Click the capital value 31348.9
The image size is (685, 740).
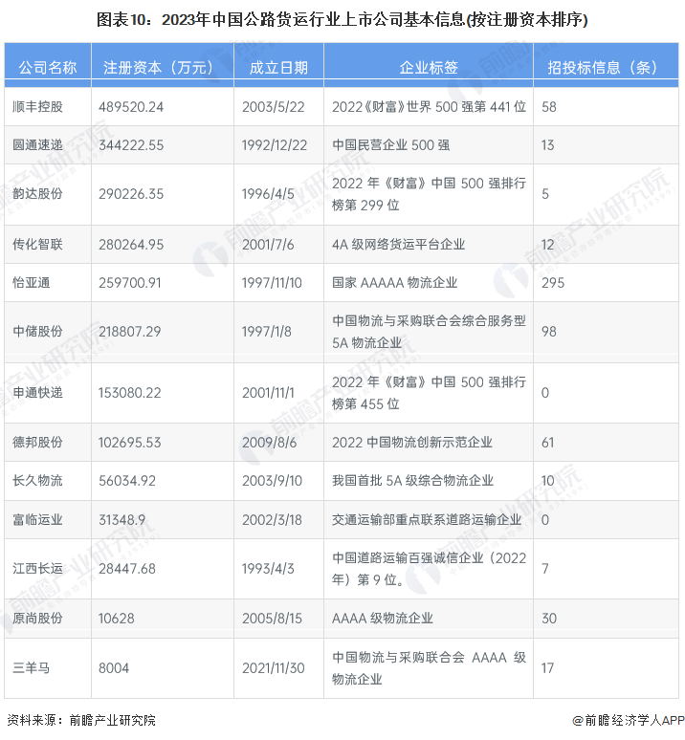122,519
